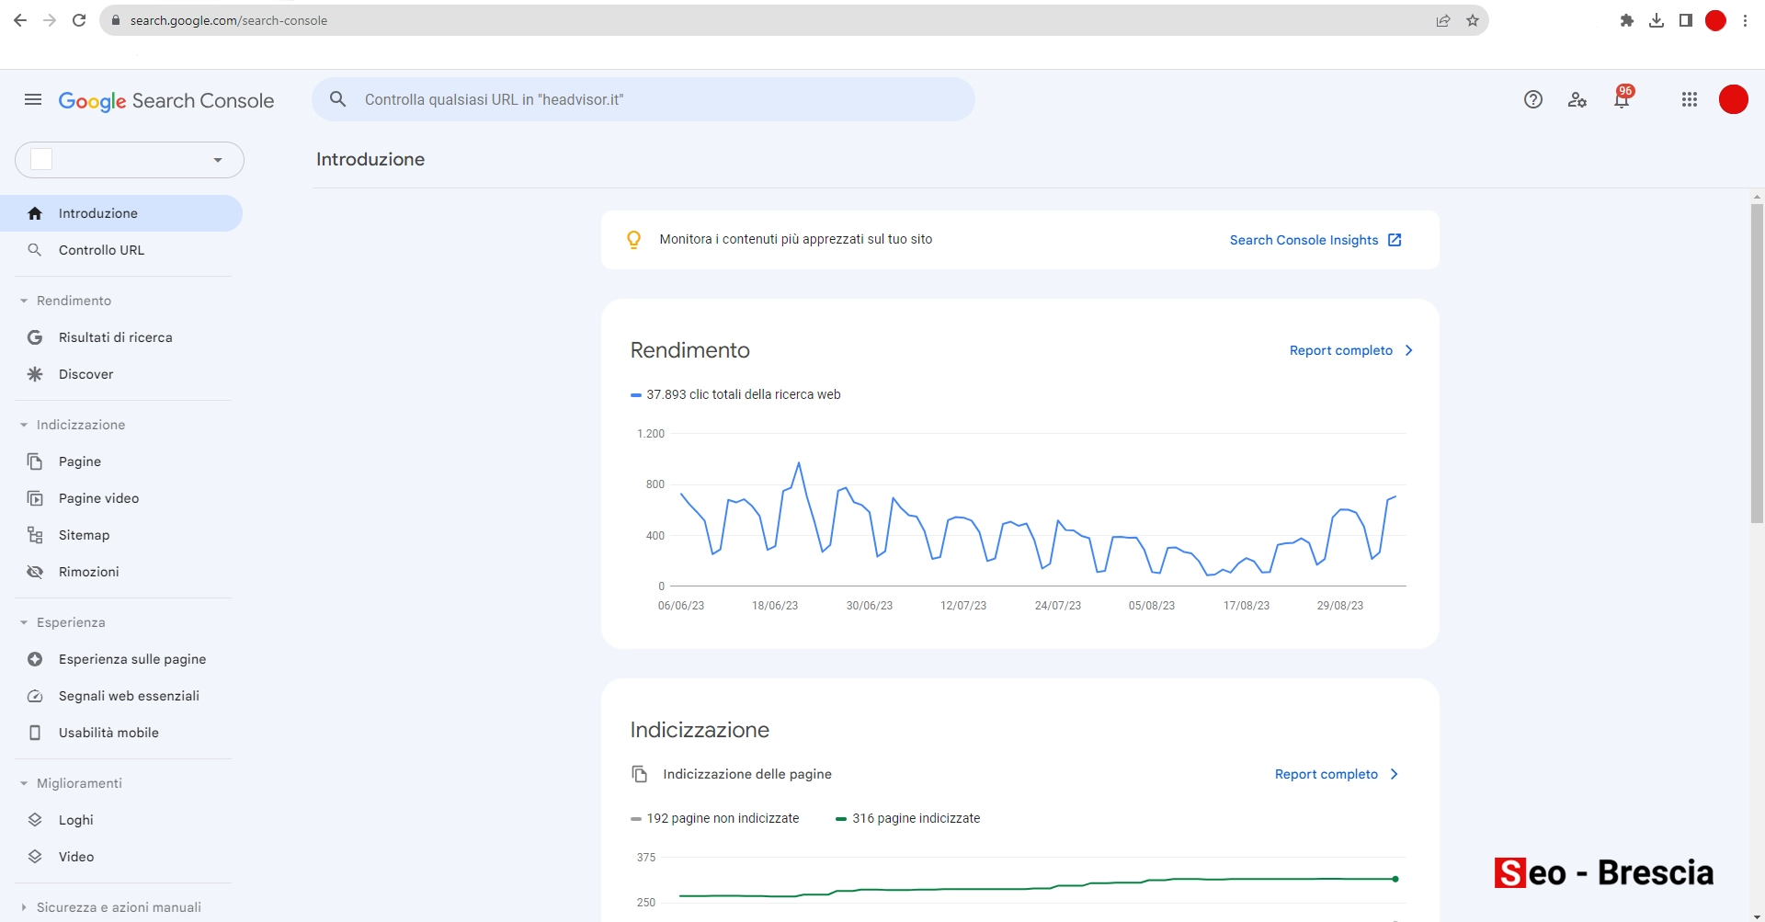Image resolution: width=1765 pixels, height=922 pixels.
Task: Open the Help icon
Action: tap(1532, 99)
